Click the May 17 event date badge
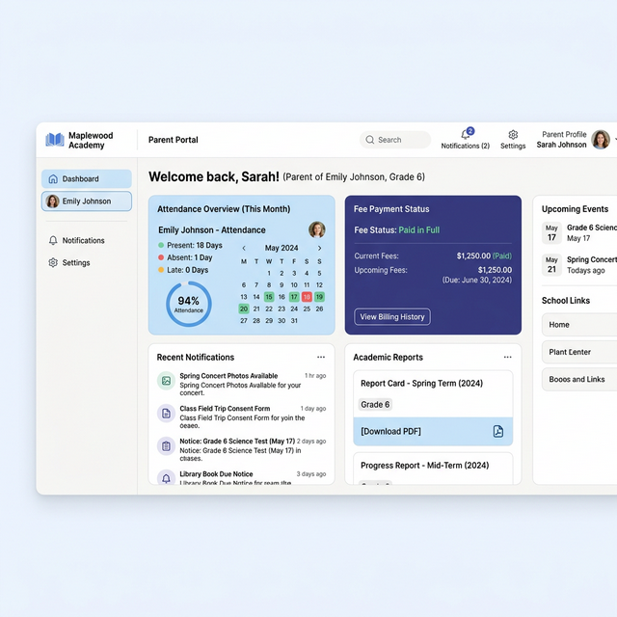617x617 pixels. pos(551,233)
